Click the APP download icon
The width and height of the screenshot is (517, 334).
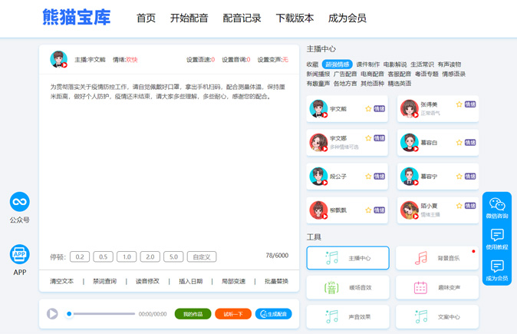(x=19, y=254)
